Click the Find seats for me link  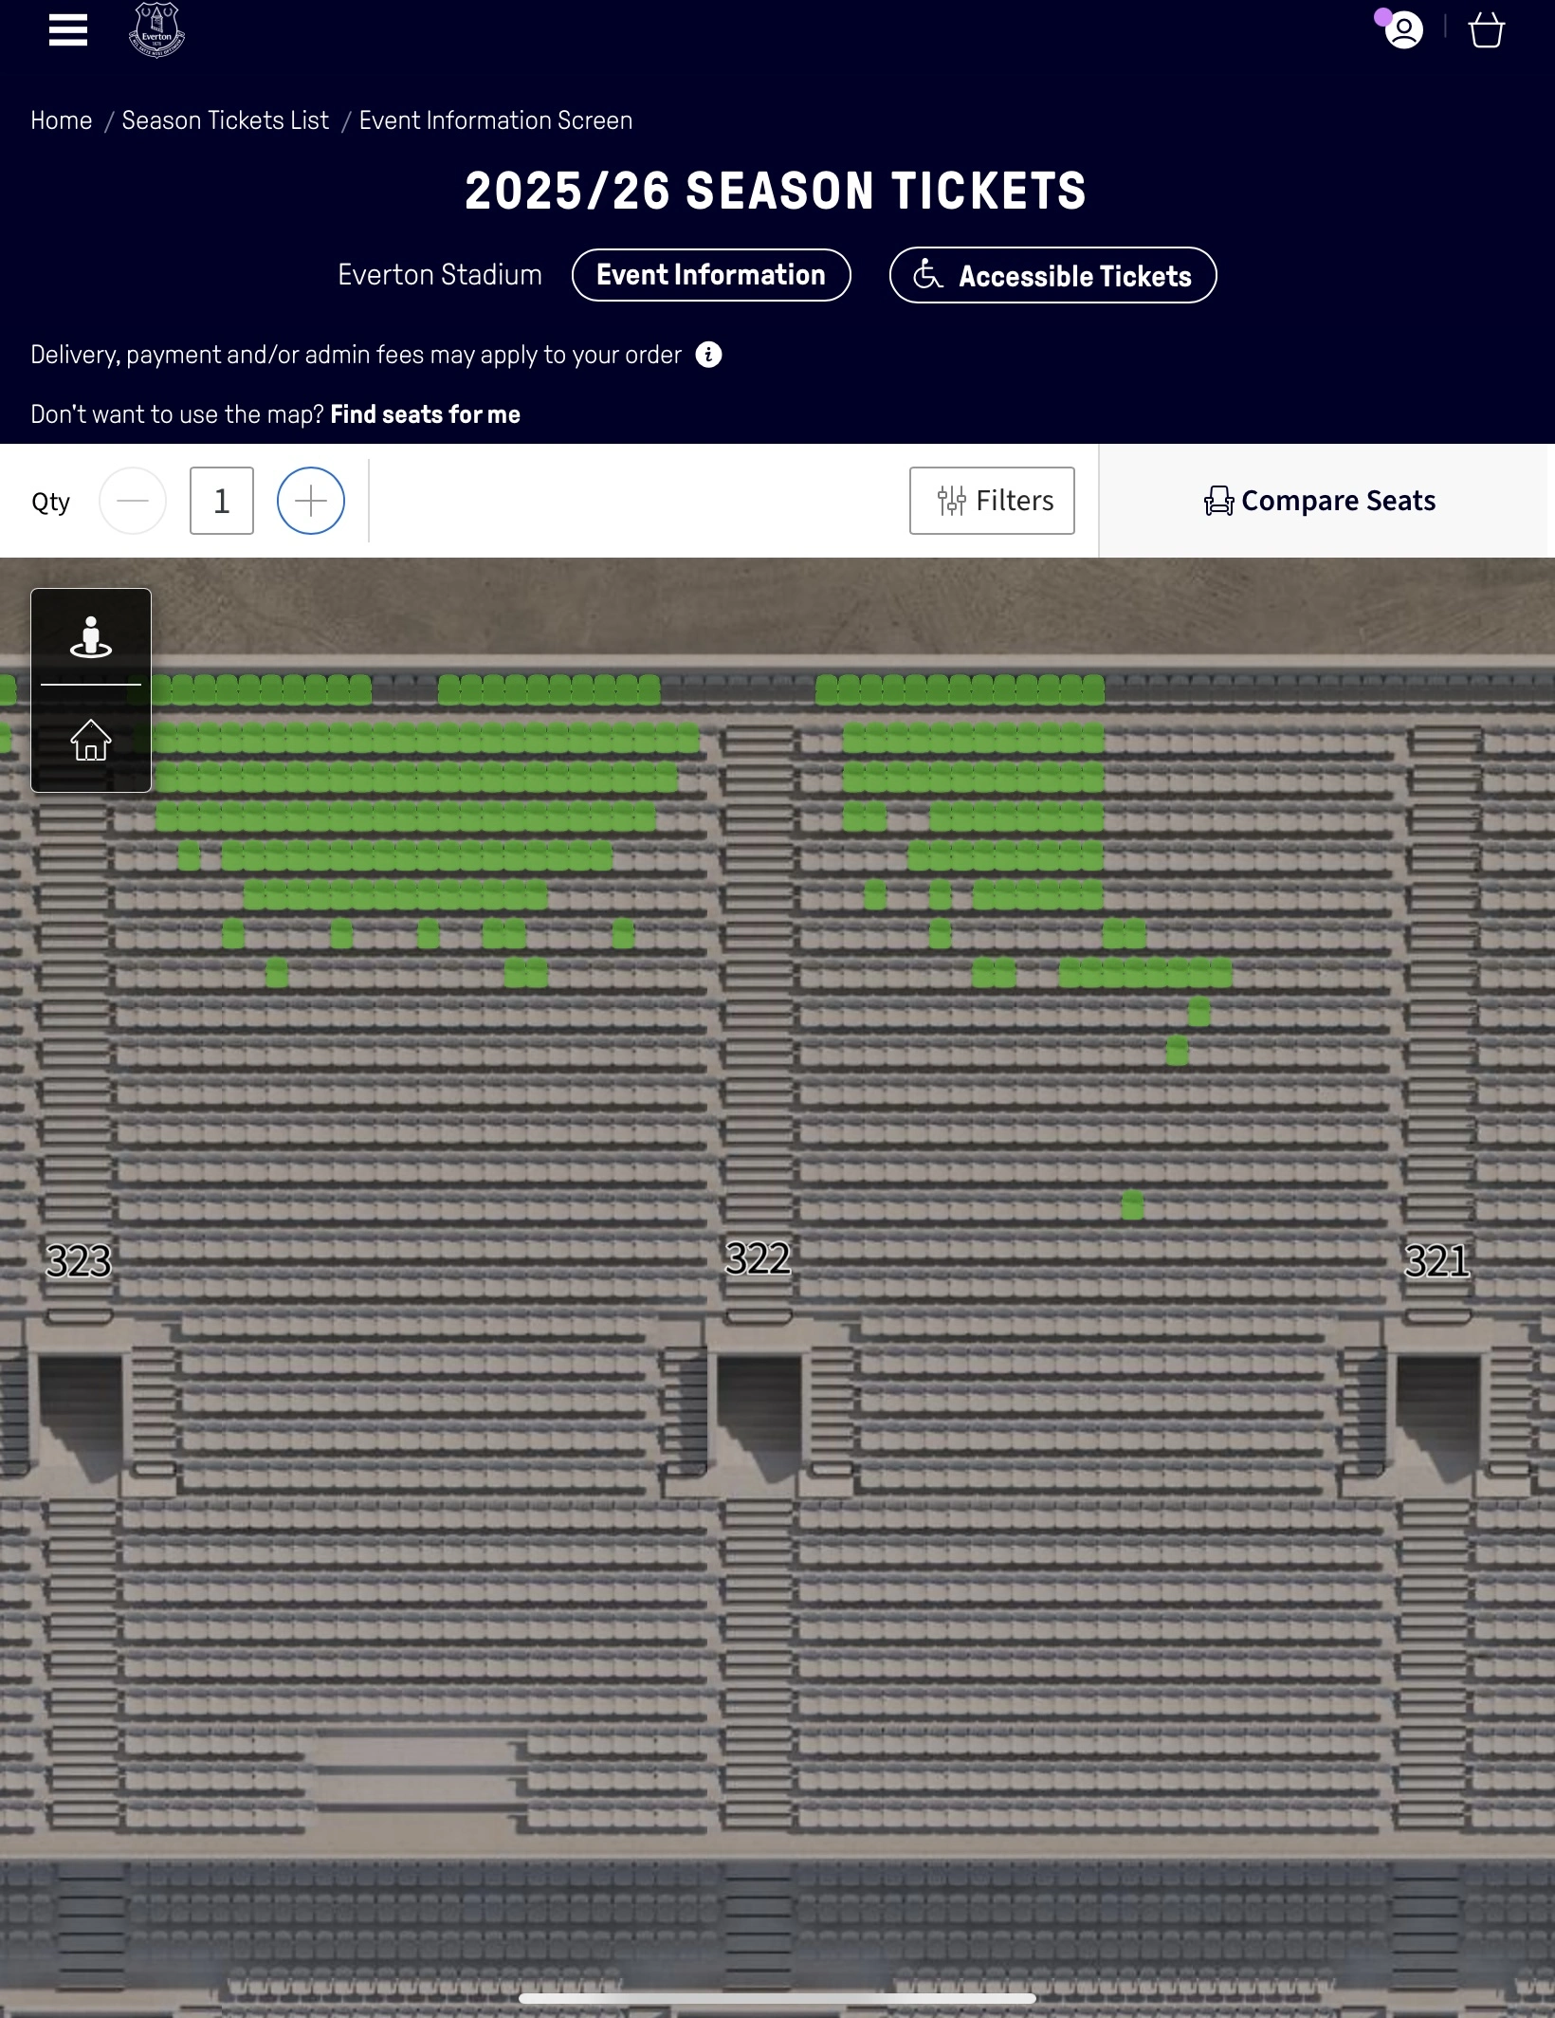point(425,414)
